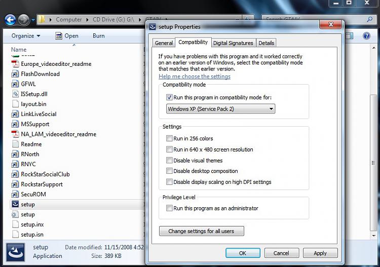Check Disable desktop composition
This screenshot has width=380, height=267.
(x=169, y=171)
